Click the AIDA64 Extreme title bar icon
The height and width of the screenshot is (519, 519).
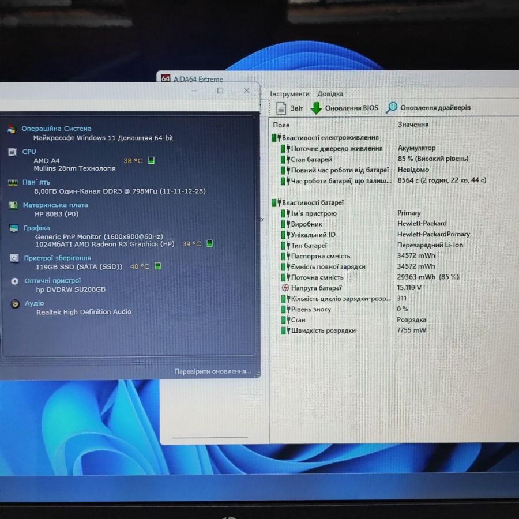166,78
